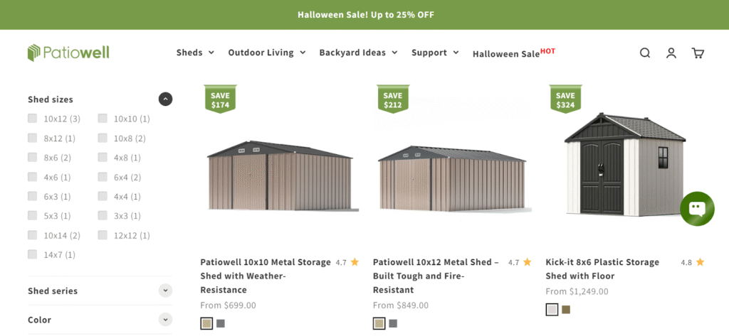The width and height of the screenshot is (729, 336).
Task: Open the Outdoor Living menu
Action: [x=266, y=53]
